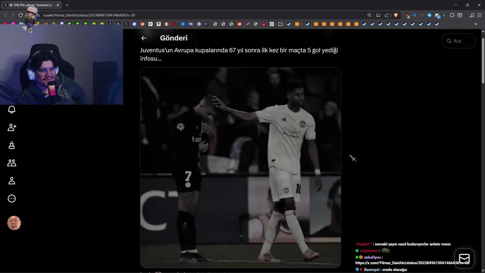Click the x.com address bar URL
Viewport: 485px width, 273px height.
click(89, 15)
